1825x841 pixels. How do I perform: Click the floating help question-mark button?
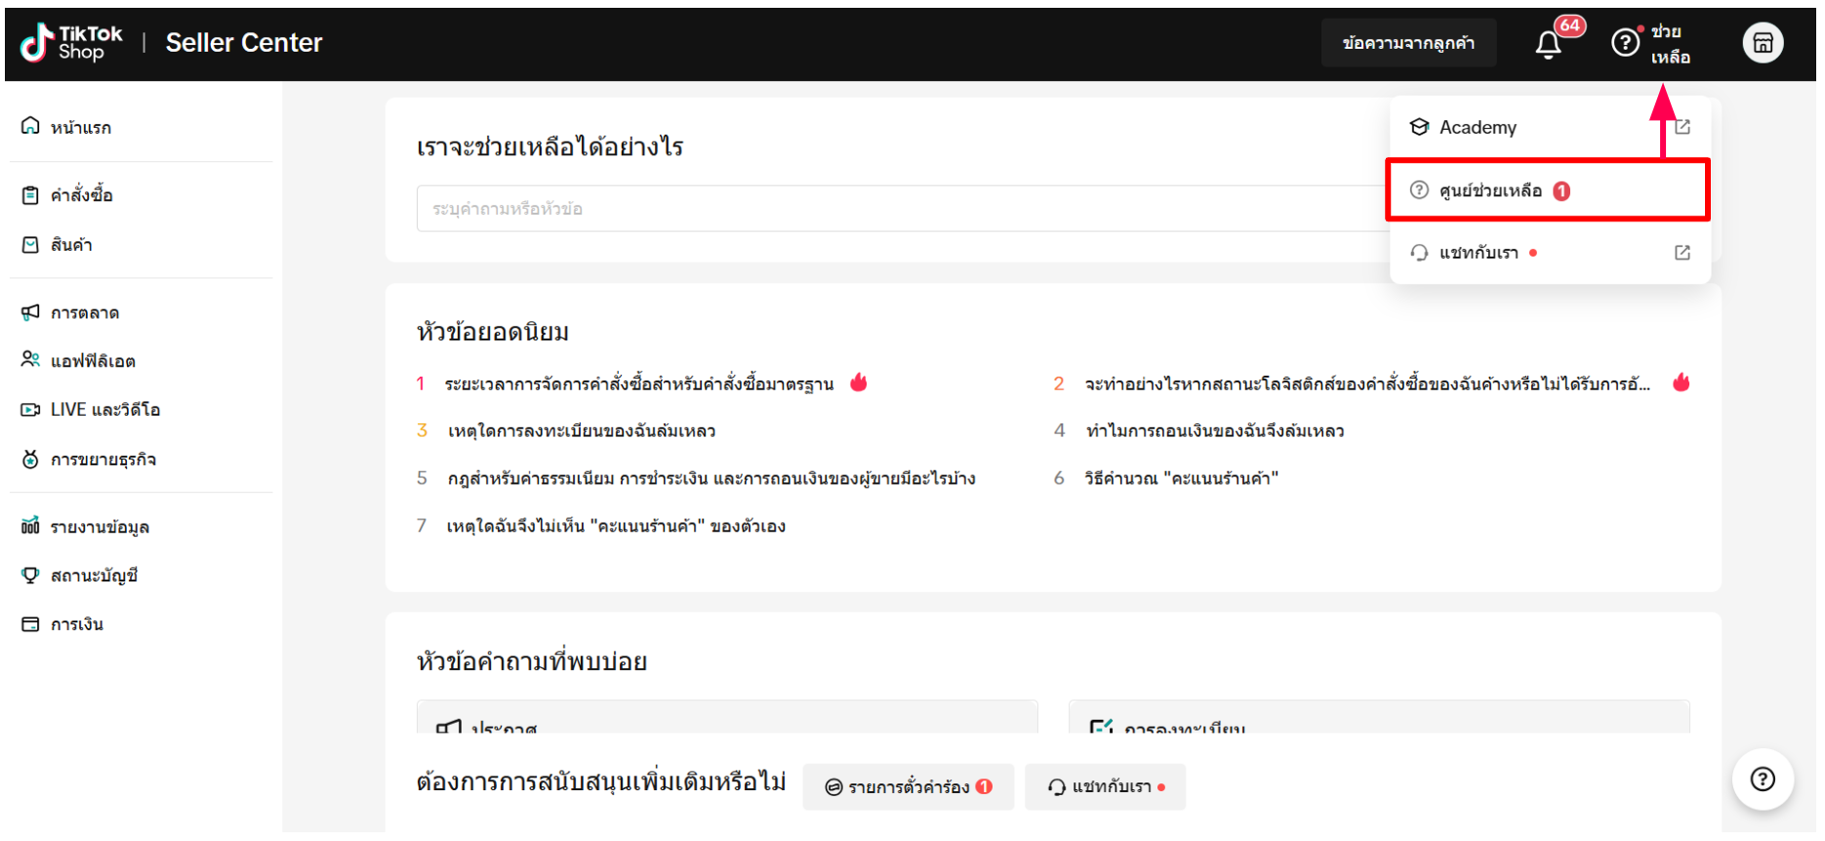[x=1763, y=779]
